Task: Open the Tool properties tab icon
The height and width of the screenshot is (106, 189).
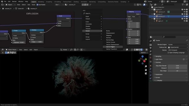Action: click(x=151, y=41)
